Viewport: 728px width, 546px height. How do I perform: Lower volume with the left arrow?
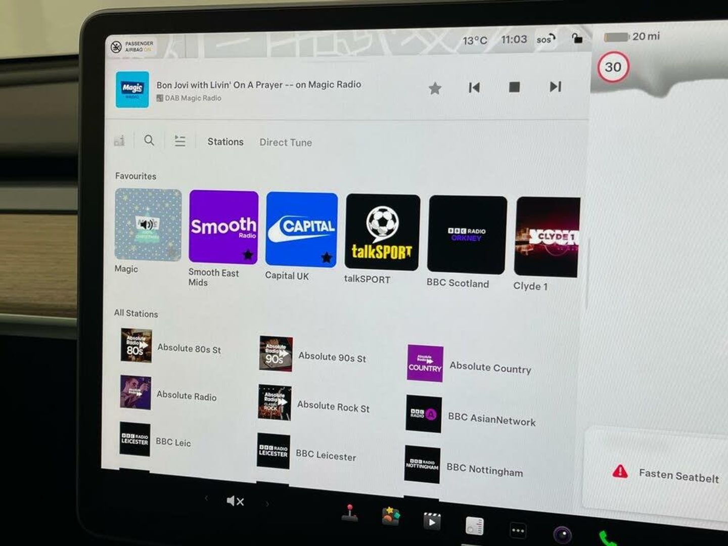(206, 498)
